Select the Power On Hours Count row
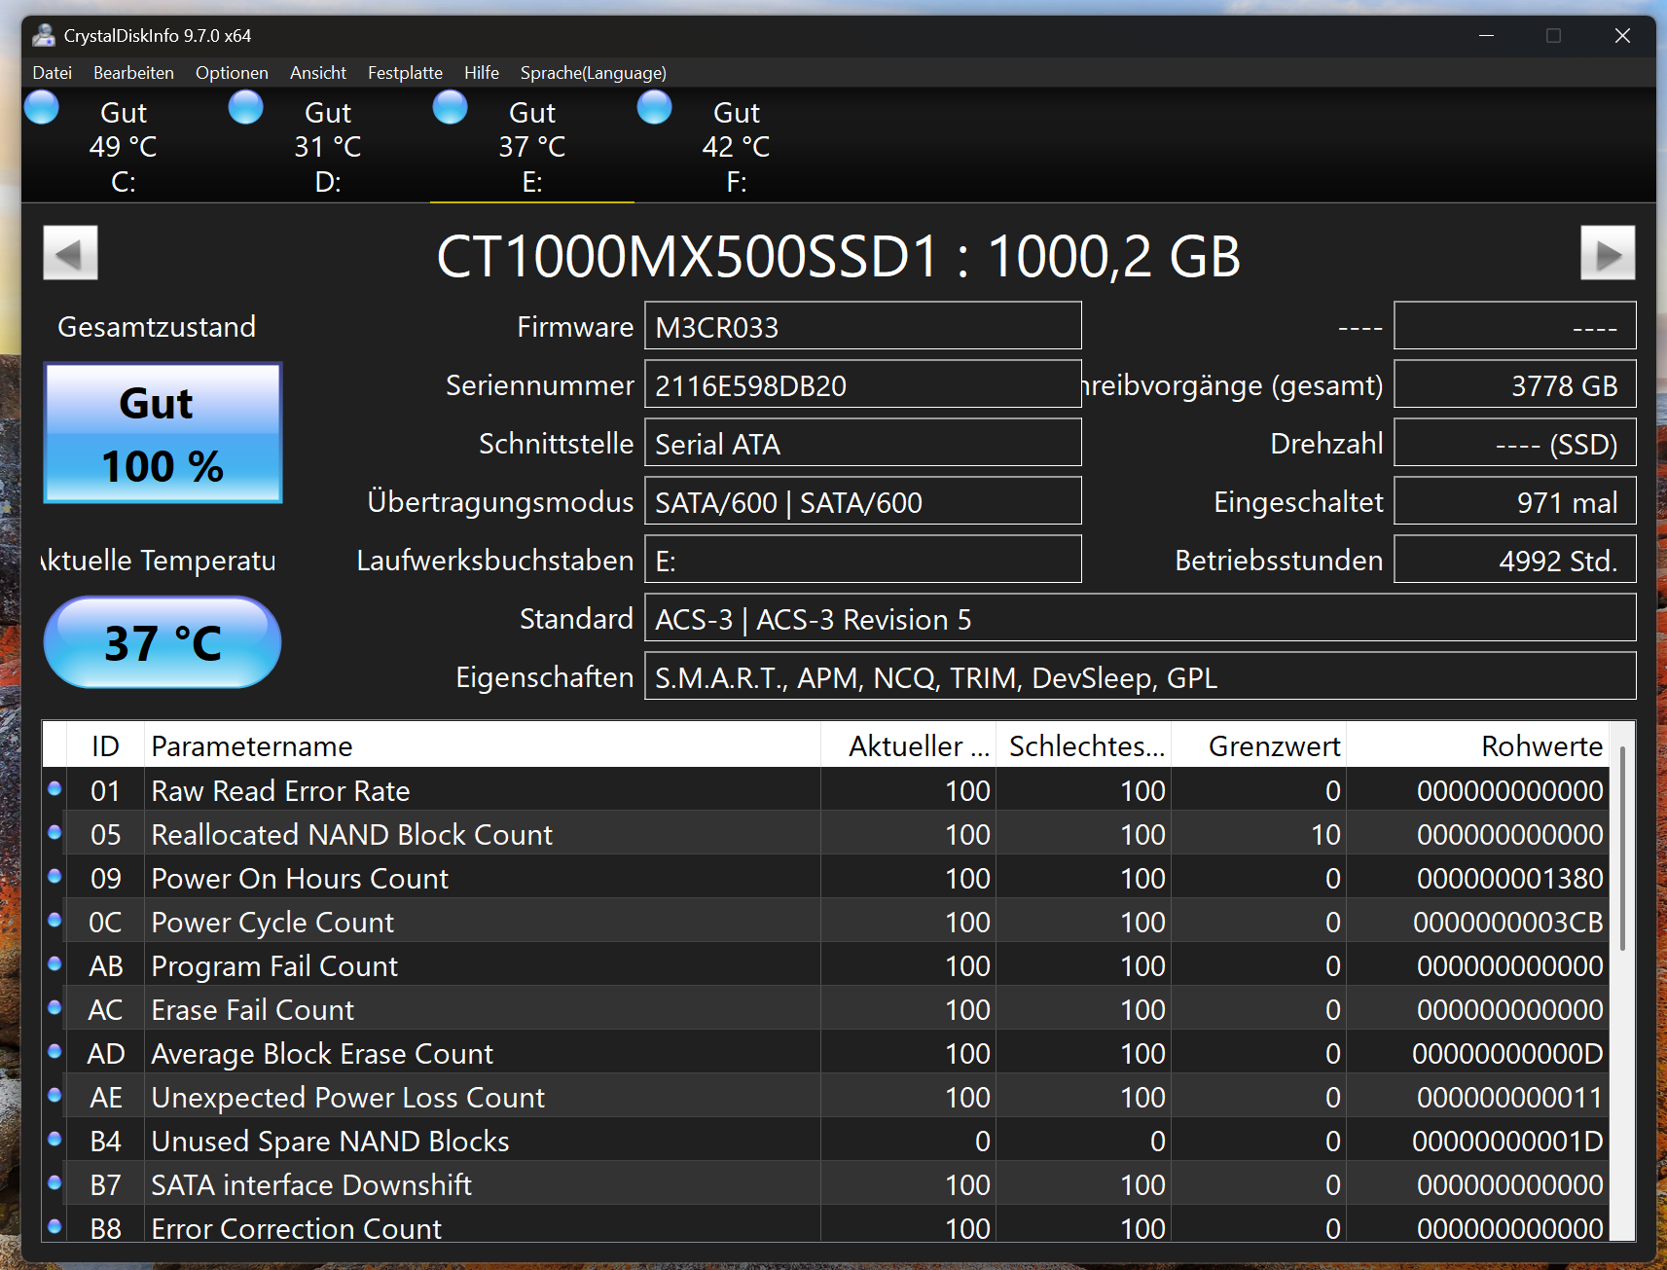The width and height of the screenshot is (1667, 1270). [825, 877]
